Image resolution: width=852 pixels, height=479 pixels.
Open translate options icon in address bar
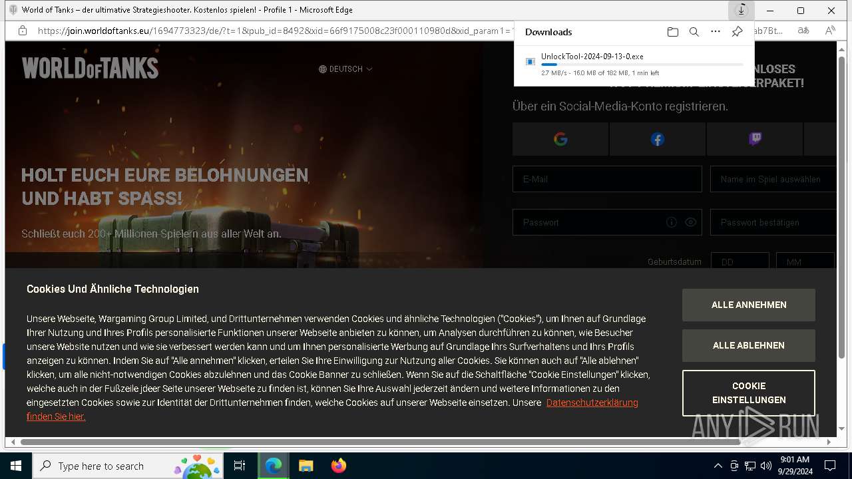click(803, 31)
